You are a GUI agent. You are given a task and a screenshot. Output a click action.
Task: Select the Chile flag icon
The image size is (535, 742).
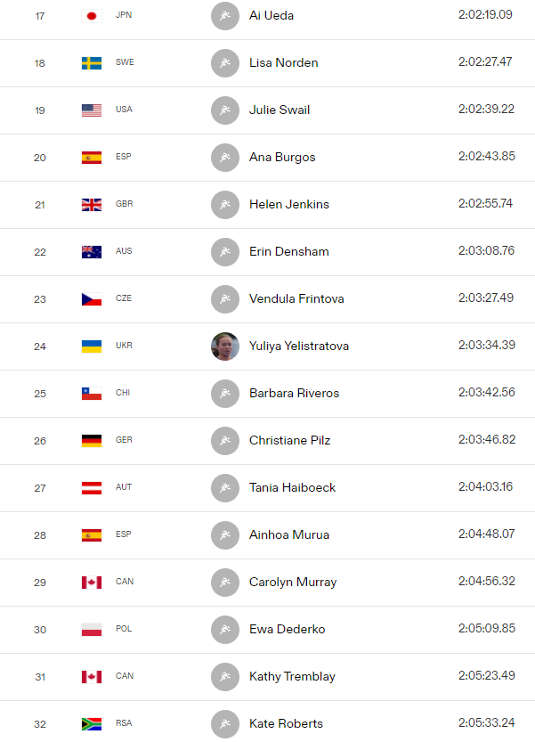[x=92, y=394]
